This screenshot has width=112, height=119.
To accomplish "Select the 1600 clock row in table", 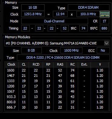I will (57, 70).
